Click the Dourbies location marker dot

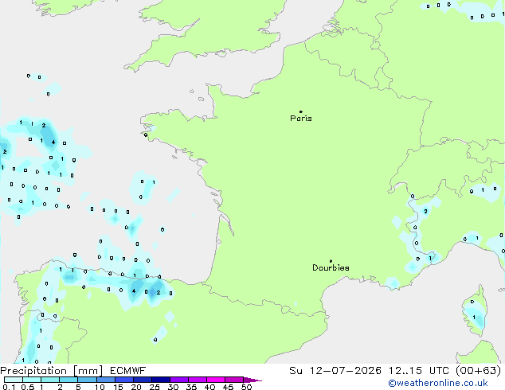(331, 261)
